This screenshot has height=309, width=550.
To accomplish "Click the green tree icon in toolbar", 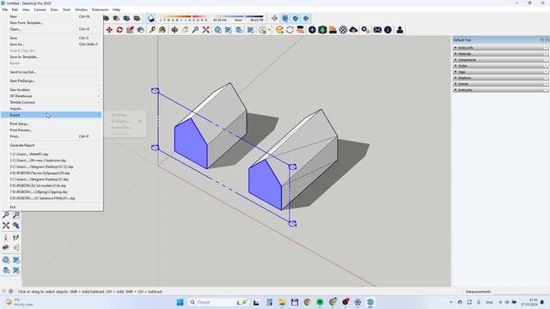I will (322, 30).
